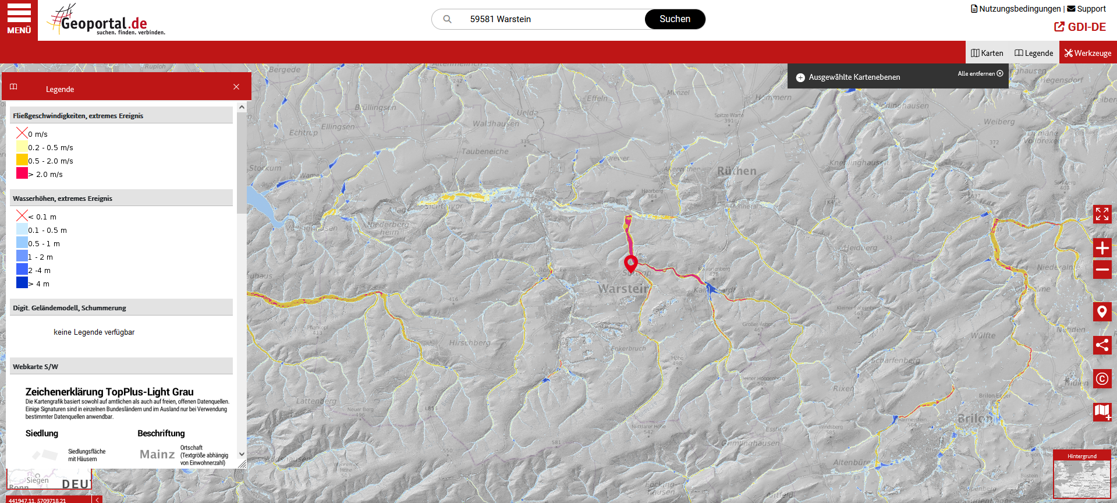The height and width of the screenshot is (503, 1117).
Task: Select the Legende tab in the top bar
Action: tap(1034, 53)
